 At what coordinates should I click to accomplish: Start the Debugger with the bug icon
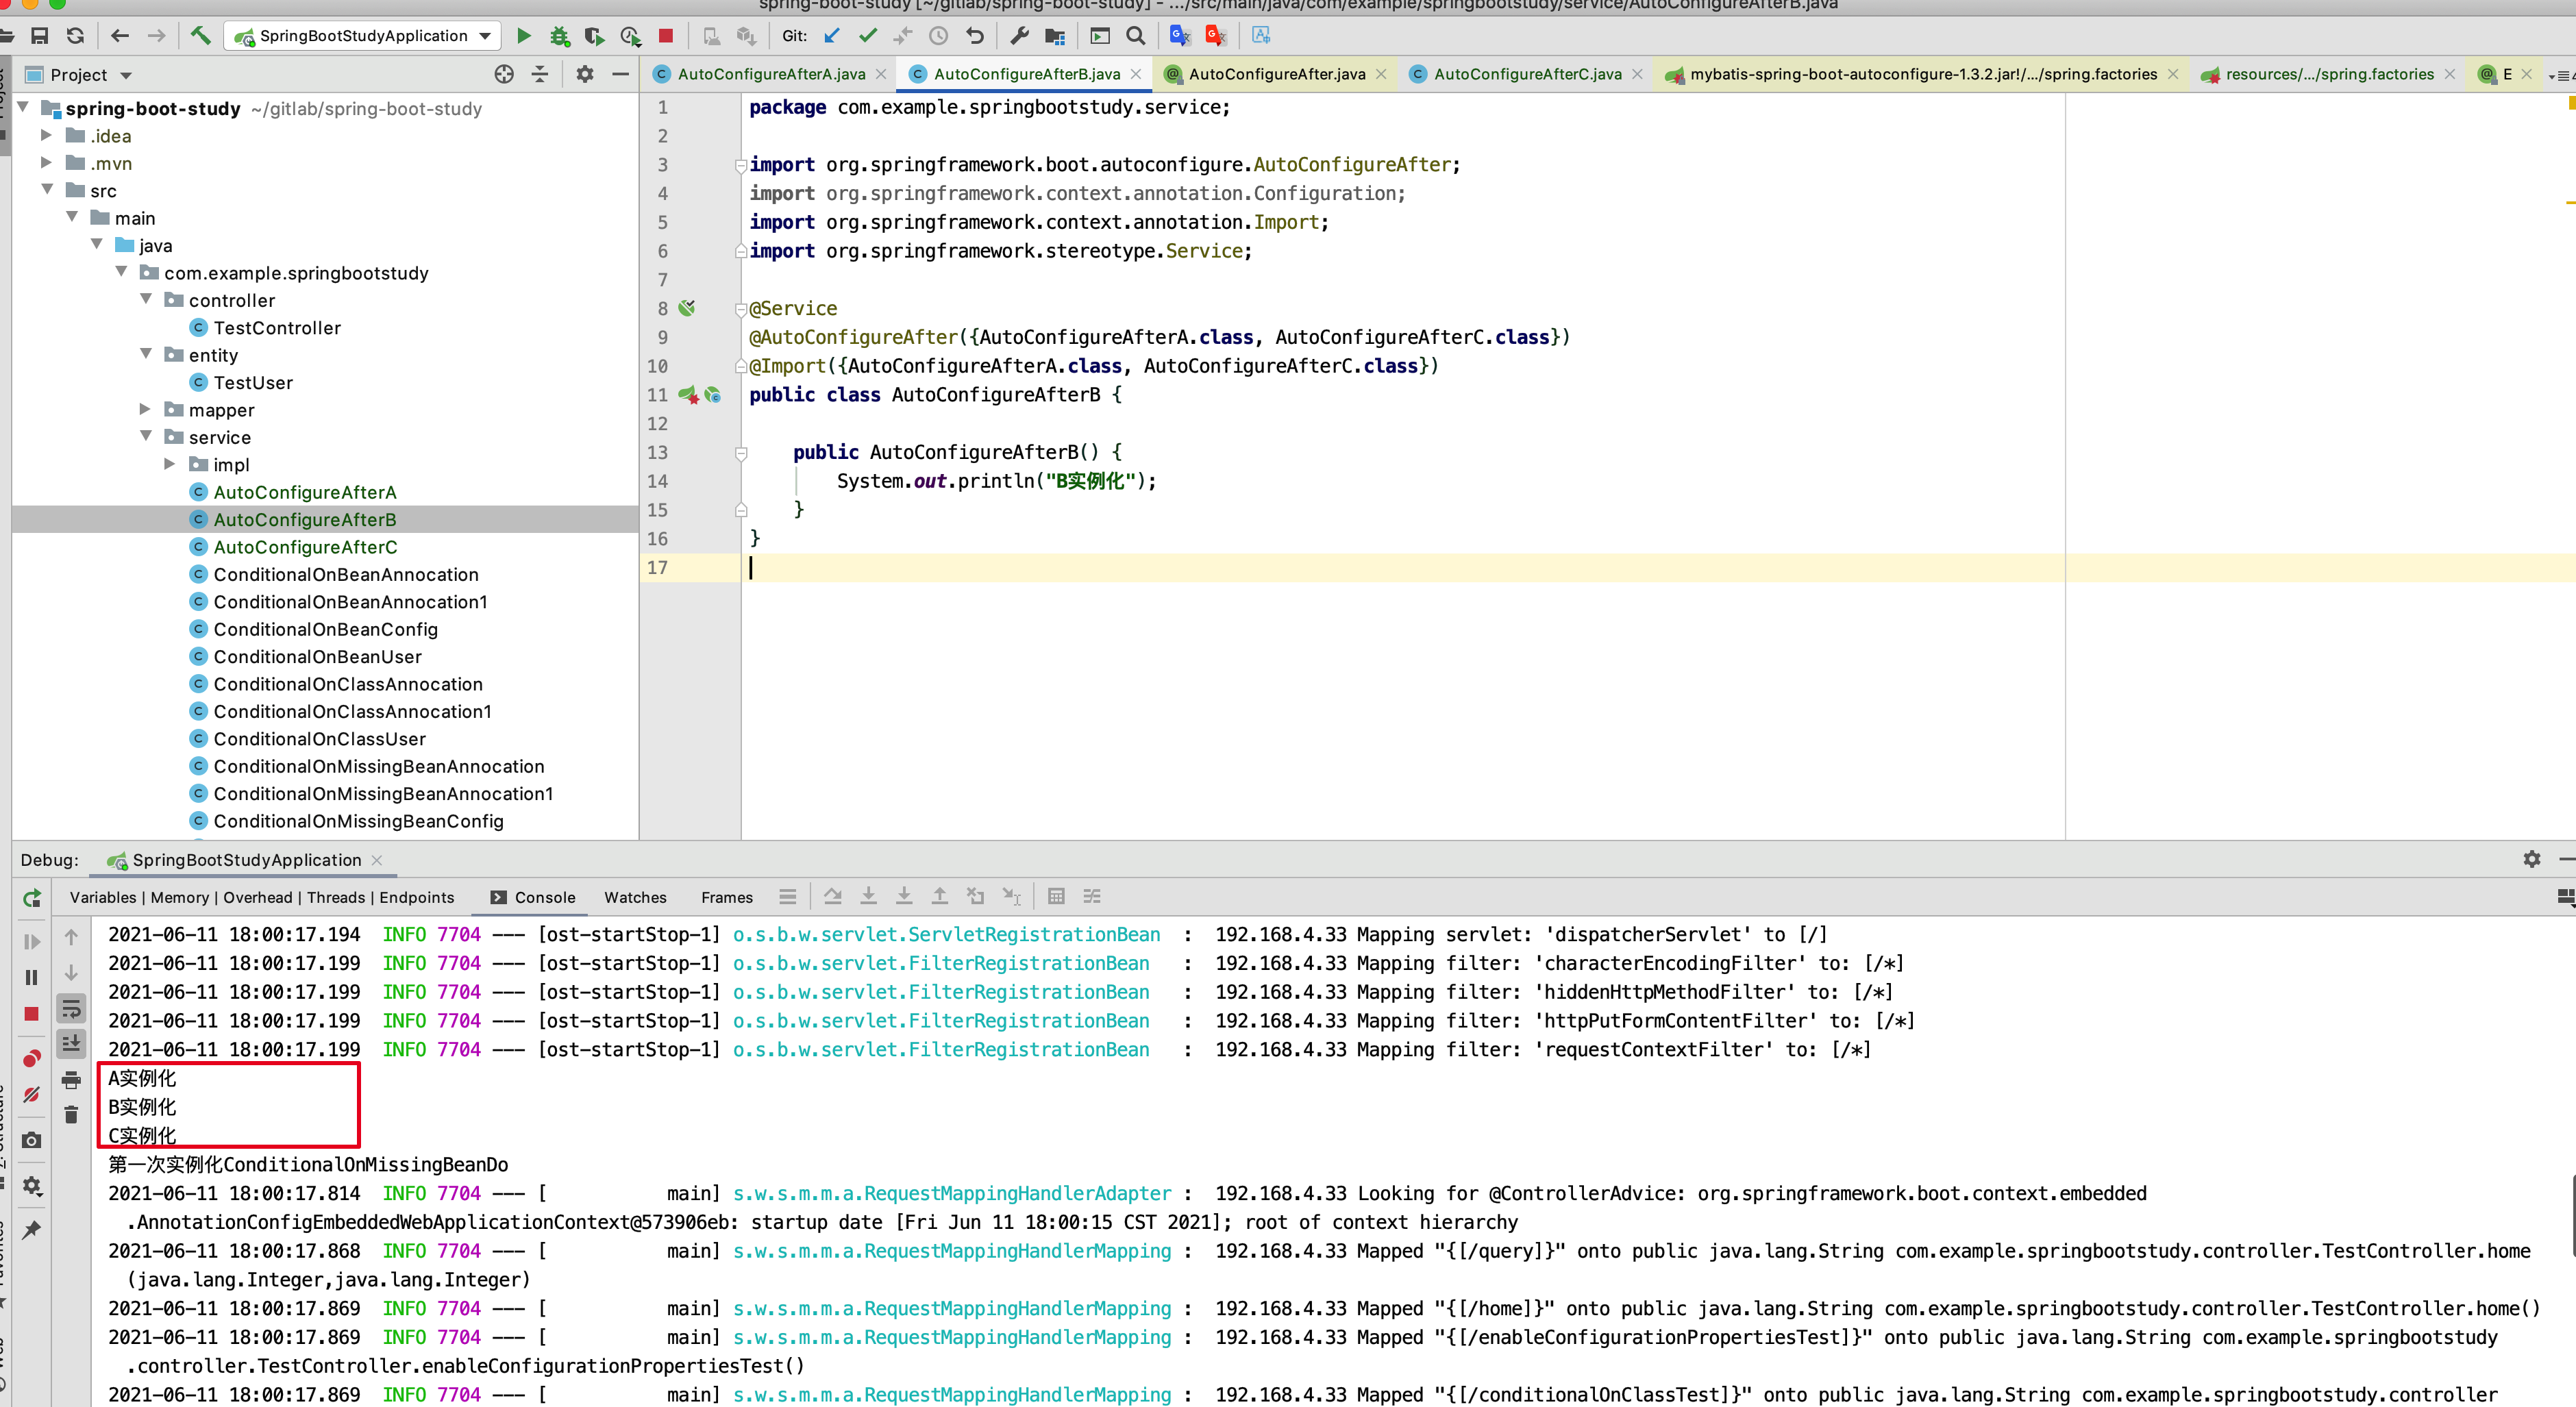[559, 36]
